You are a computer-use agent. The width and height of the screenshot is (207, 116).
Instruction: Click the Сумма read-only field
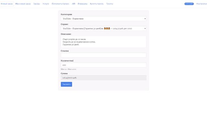[103, 78]
